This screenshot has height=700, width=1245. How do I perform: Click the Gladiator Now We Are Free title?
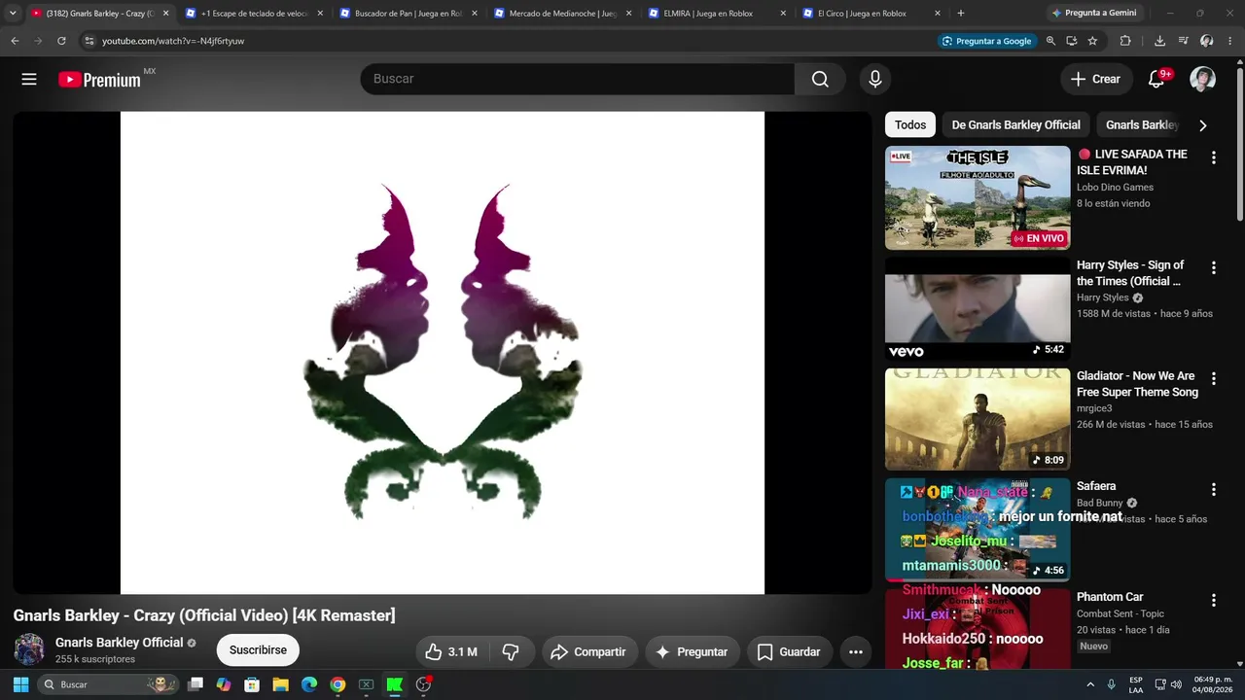pyautogui.click(x=1137, y=384)
